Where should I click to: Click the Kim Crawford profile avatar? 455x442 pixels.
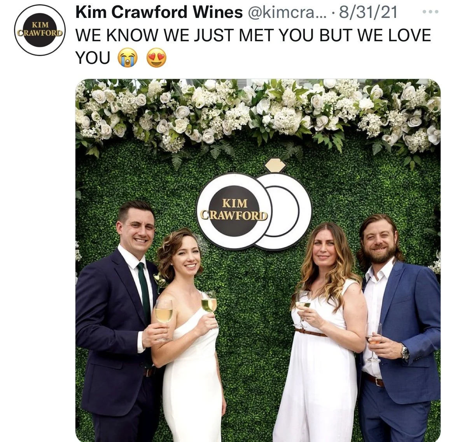40,30
